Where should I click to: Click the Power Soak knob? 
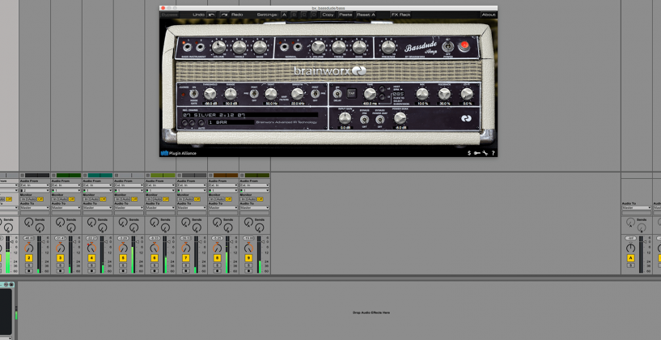pos(400,117)
